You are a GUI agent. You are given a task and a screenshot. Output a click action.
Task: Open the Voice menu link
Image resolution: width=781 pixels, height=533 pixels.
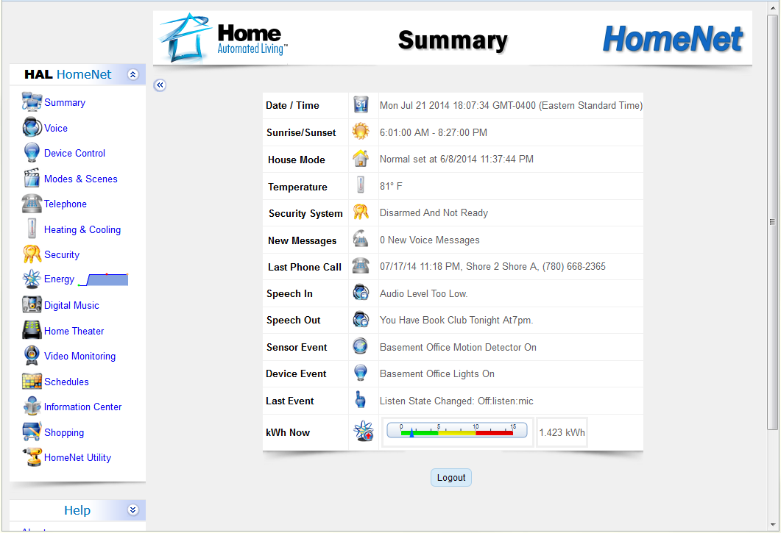tap(56, 128)
